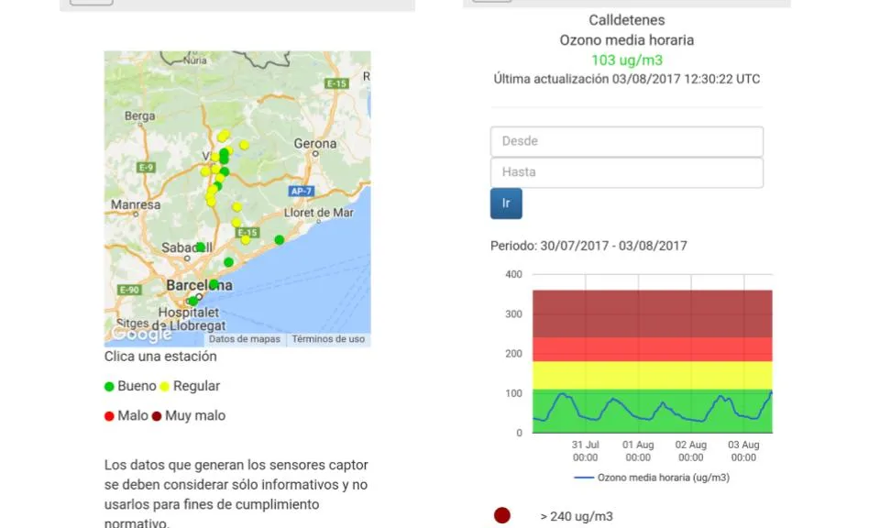Toggle the Ozono media horaria (ug/m3) chart legend

652,478
